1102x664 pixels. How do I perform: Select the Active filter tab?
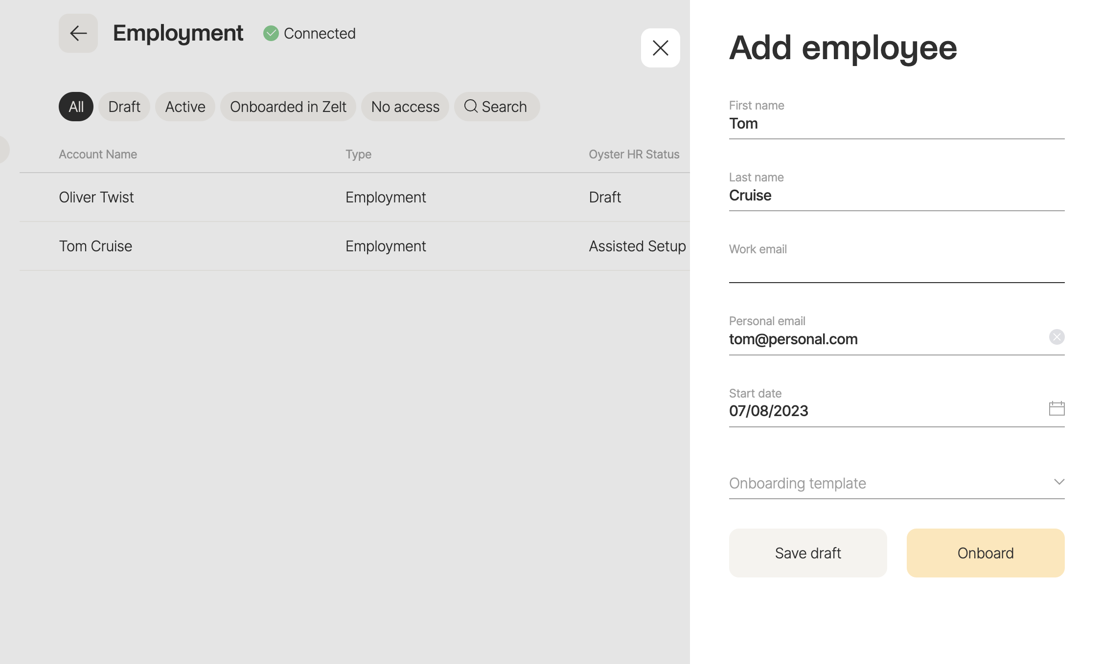184,106
